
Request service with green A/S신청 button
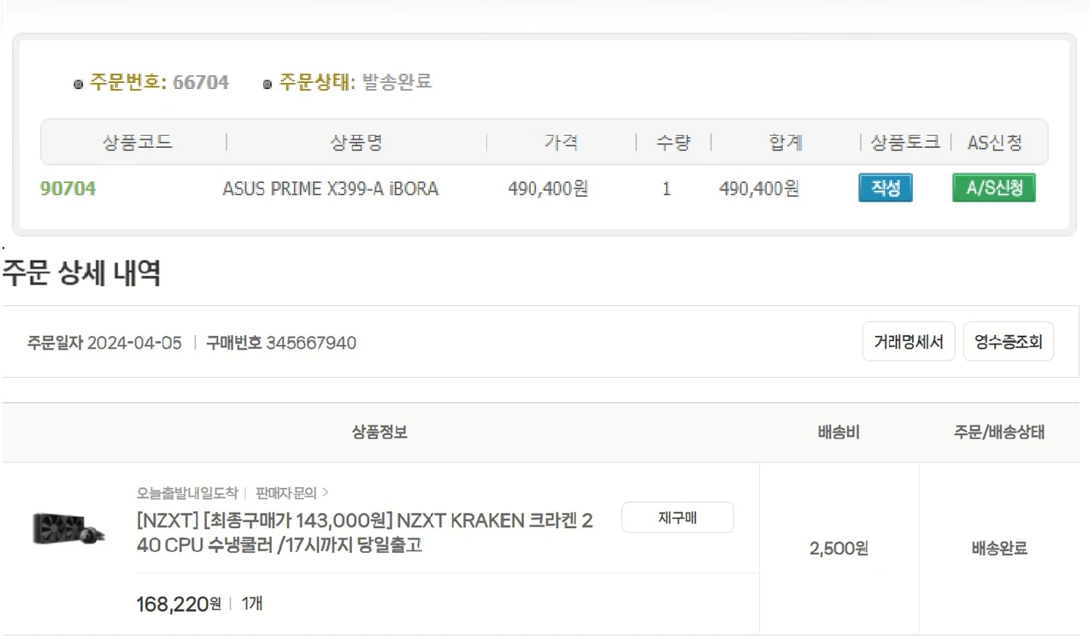tap(993, 188)
